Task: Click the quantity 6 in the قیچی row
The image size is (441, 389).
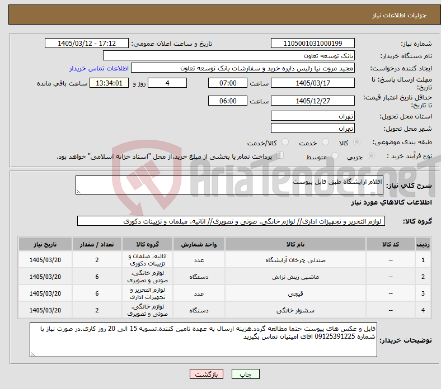Action: [97, 293]
